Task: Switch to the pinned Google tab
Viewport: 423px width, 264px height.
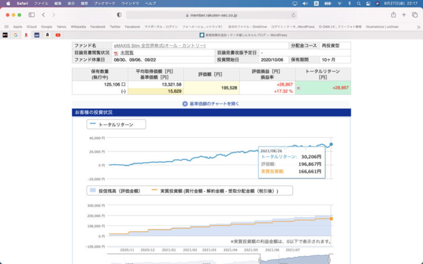Action: coord(16,35)
